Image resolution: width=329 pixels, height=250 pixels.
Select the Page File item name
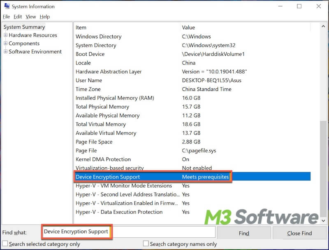point(86,150)
